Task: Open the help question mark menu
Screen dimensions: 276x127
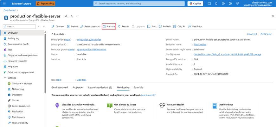Action: 230,3
